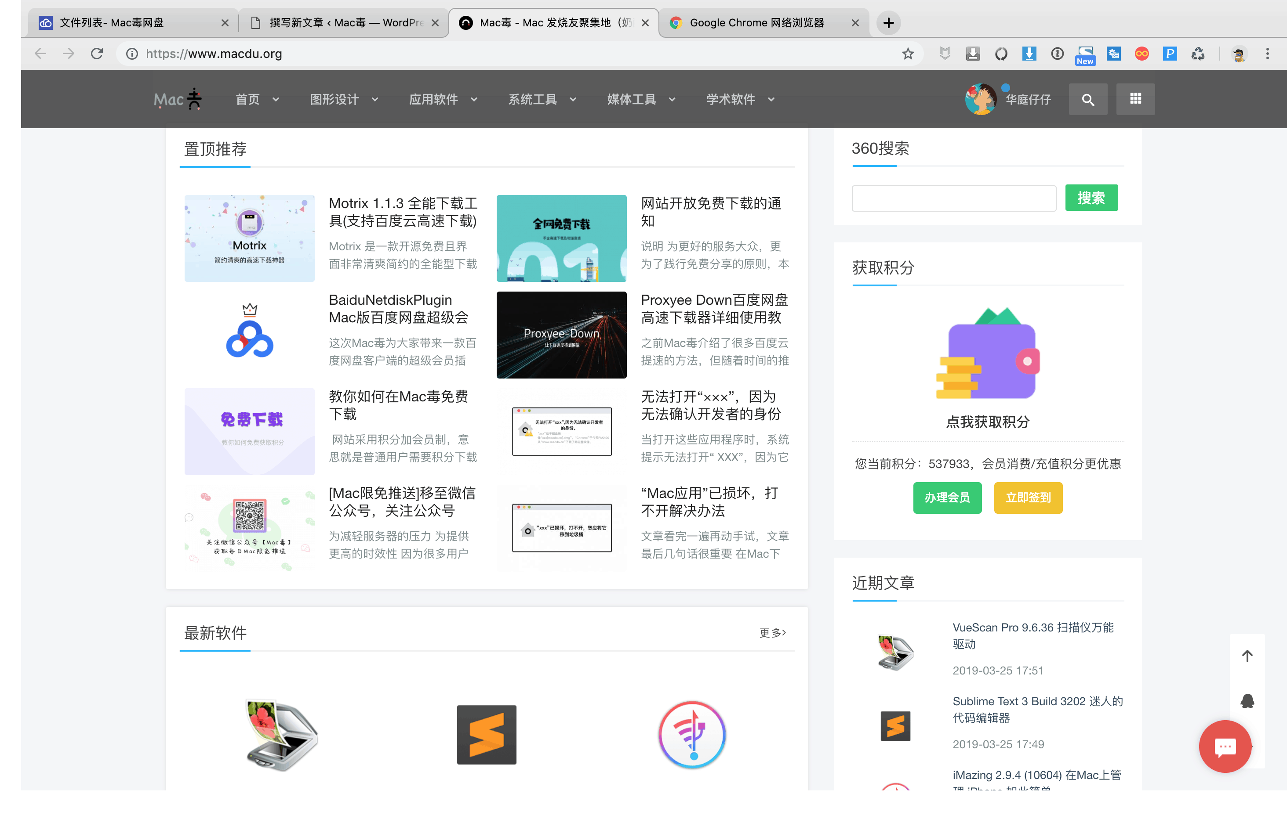The image size is (1287, 815).
Task: Click the VueScan scanner icon in 最新软件
Action: click(x=282, y=734)
